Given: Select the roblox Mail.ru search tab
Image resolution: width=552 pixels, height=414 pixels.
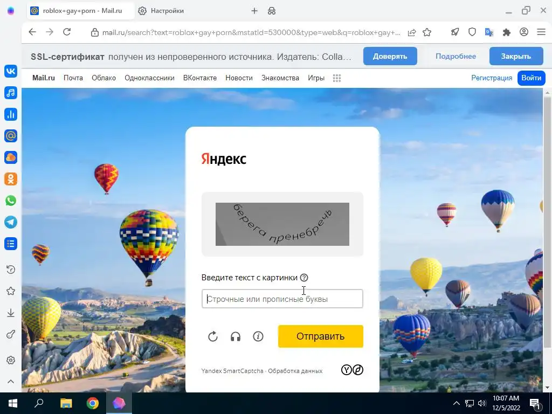Looking at the screenshot, I should point(81,11).
